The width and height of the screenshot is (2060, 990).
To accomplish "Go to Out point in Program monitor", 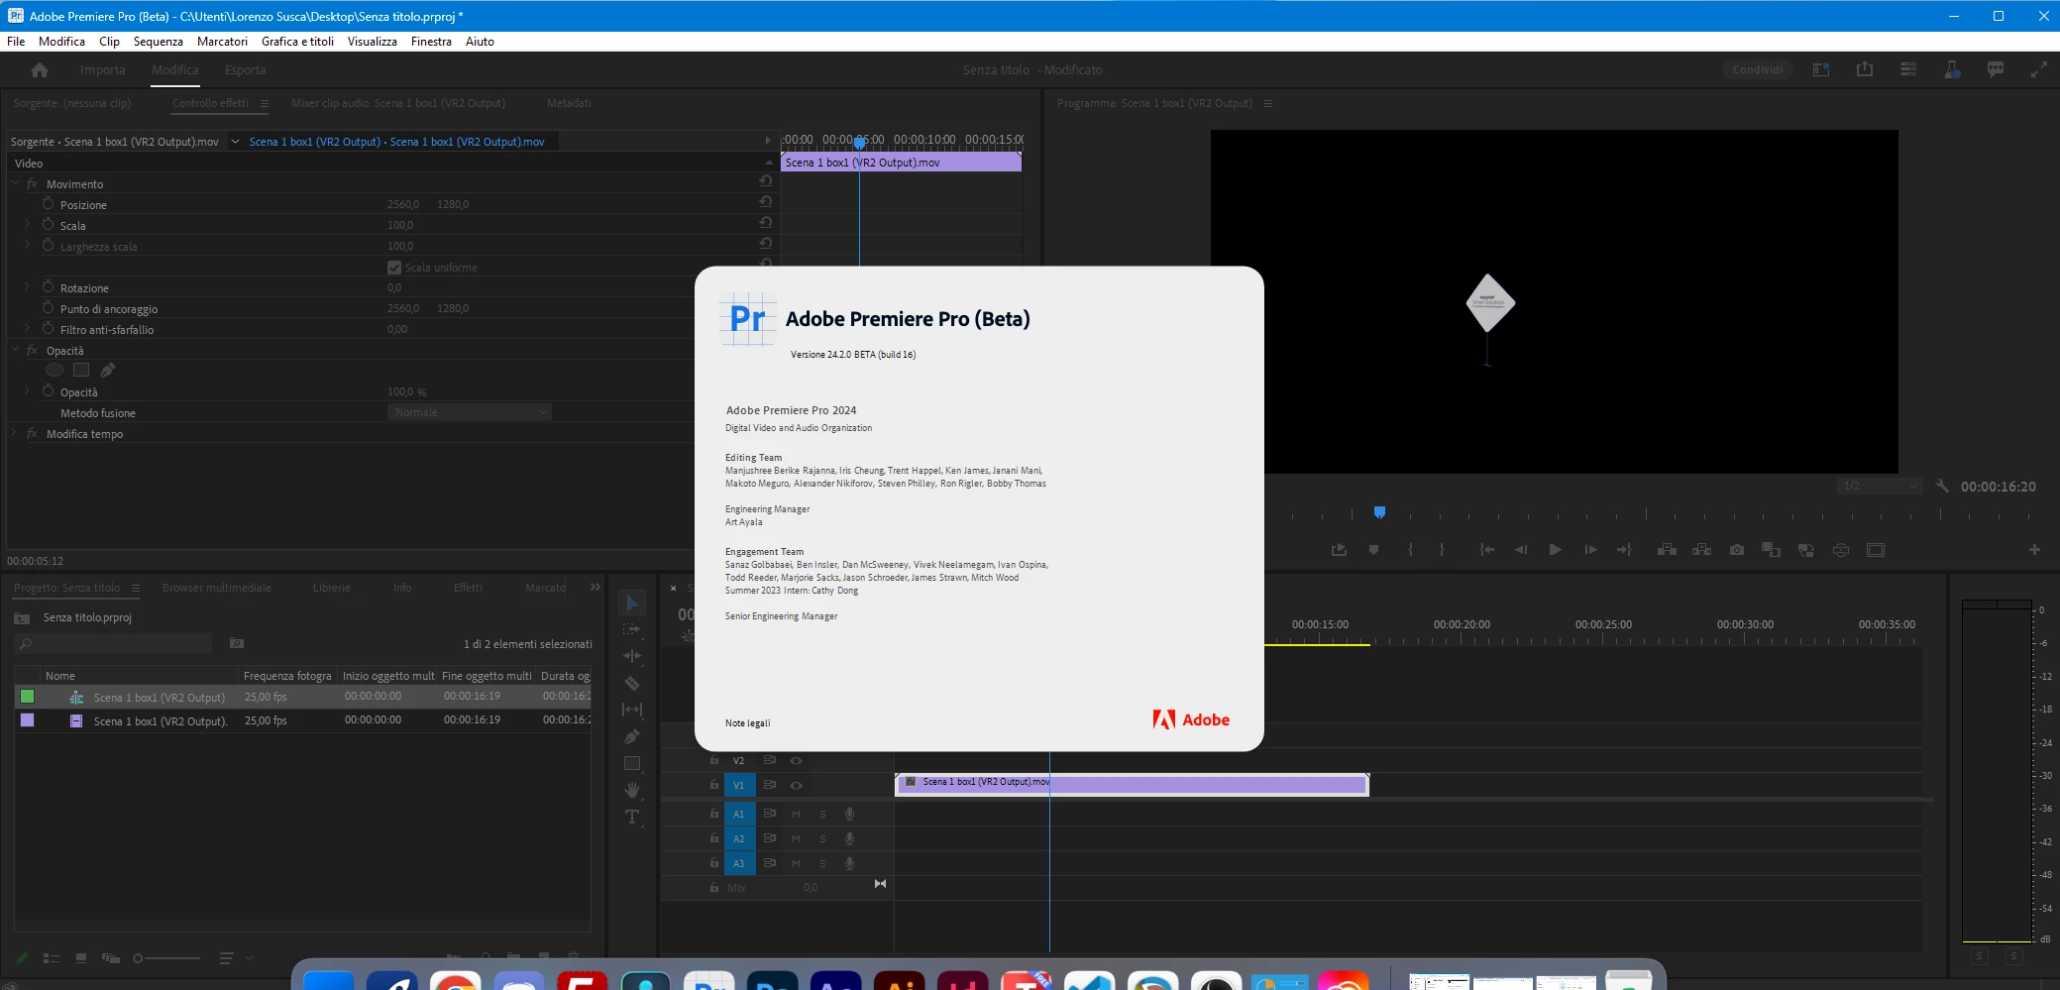I will (1624, 550).
